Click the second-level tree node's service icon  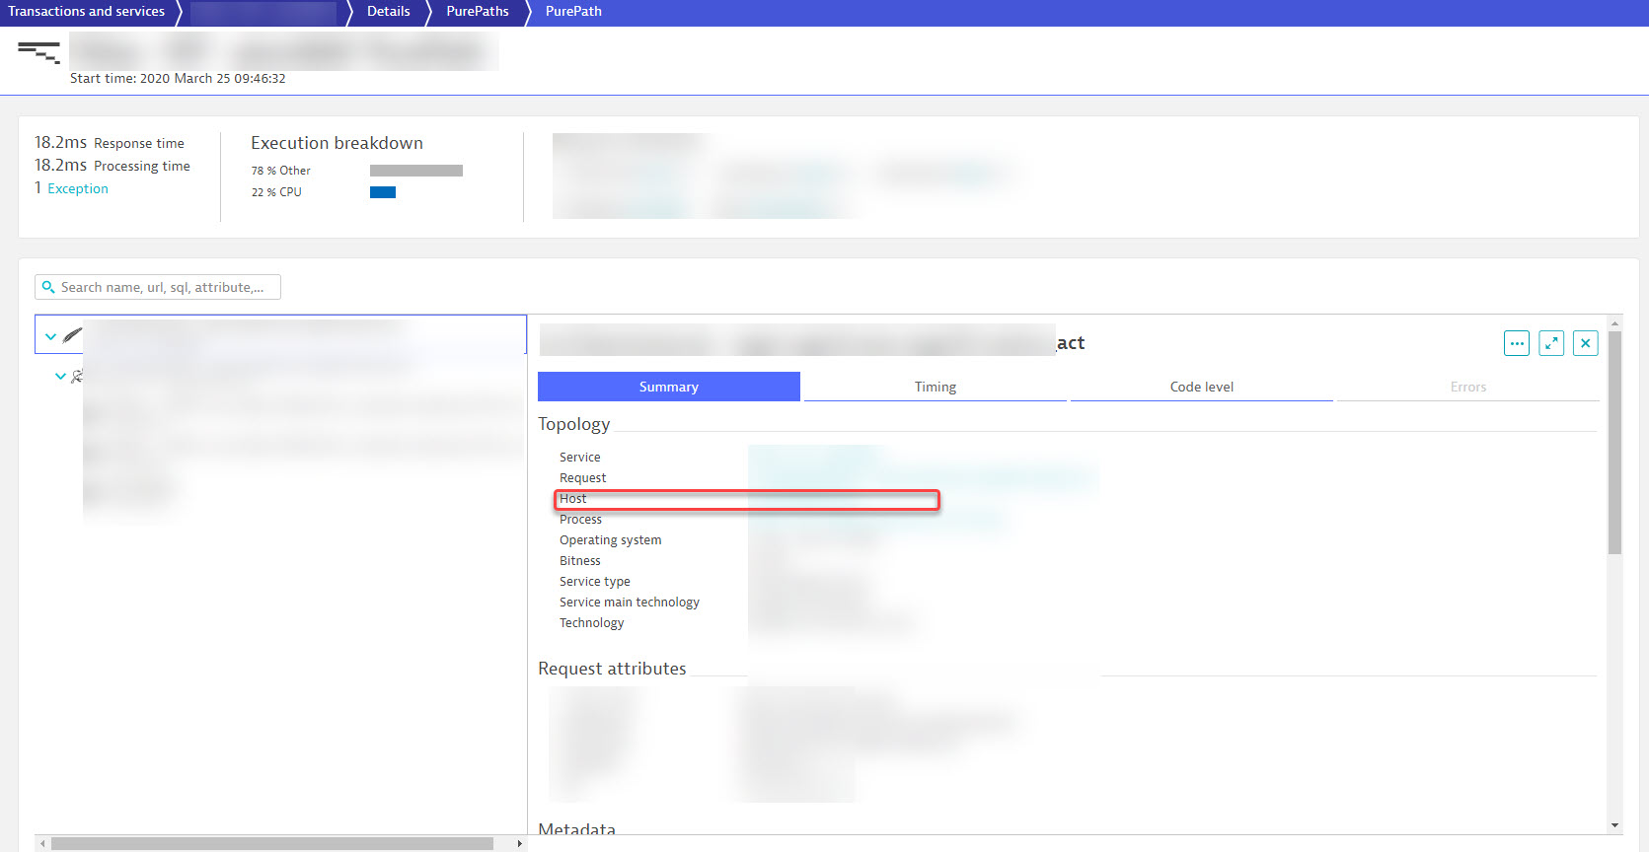tap(77, 376)
